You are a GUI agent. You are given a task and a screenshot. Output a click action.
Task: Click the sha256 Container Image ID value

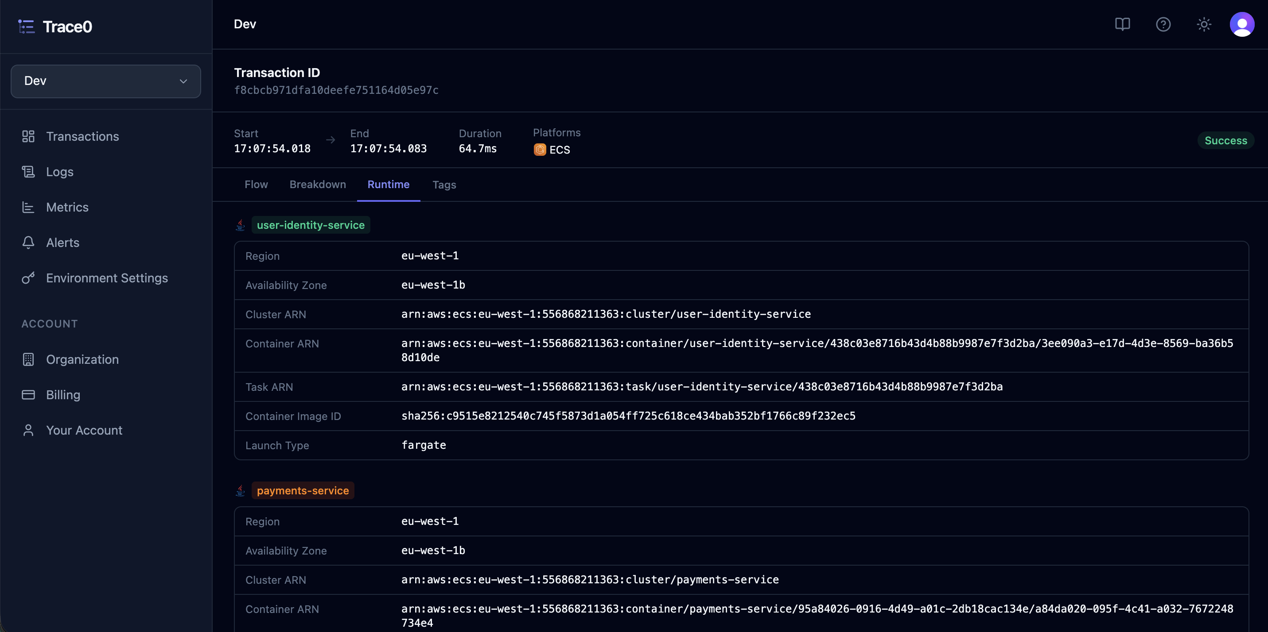pos(628,416)
